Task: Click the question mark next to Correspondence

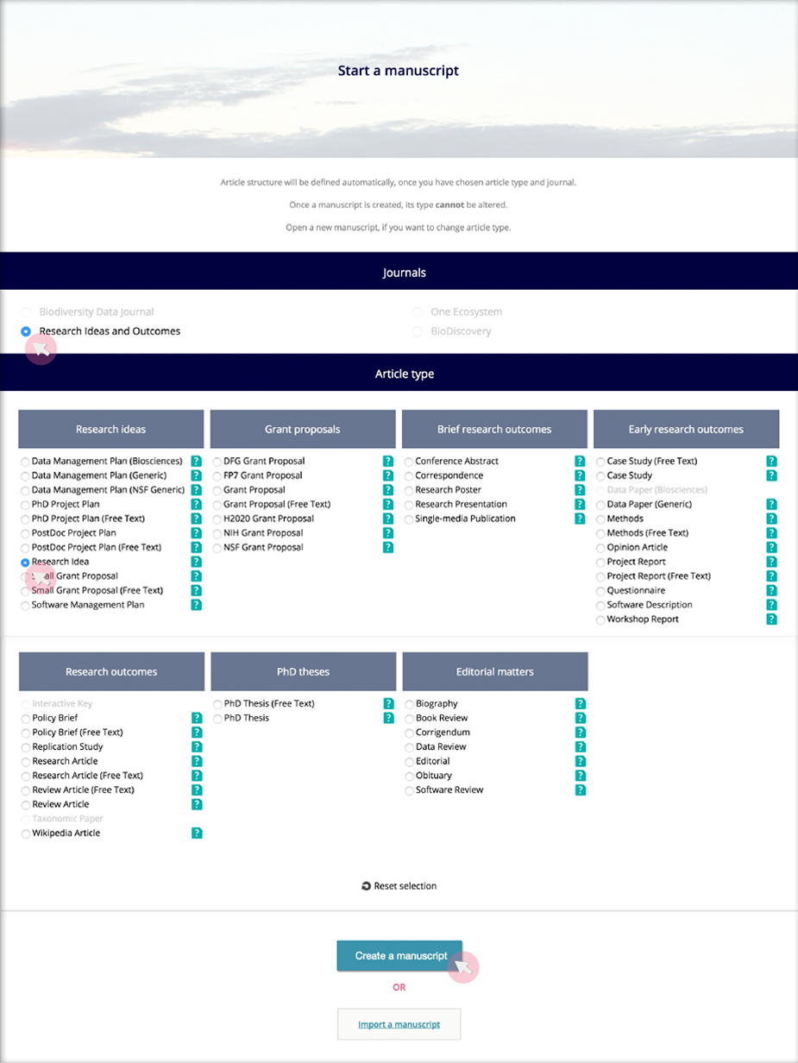Action: 580,475
